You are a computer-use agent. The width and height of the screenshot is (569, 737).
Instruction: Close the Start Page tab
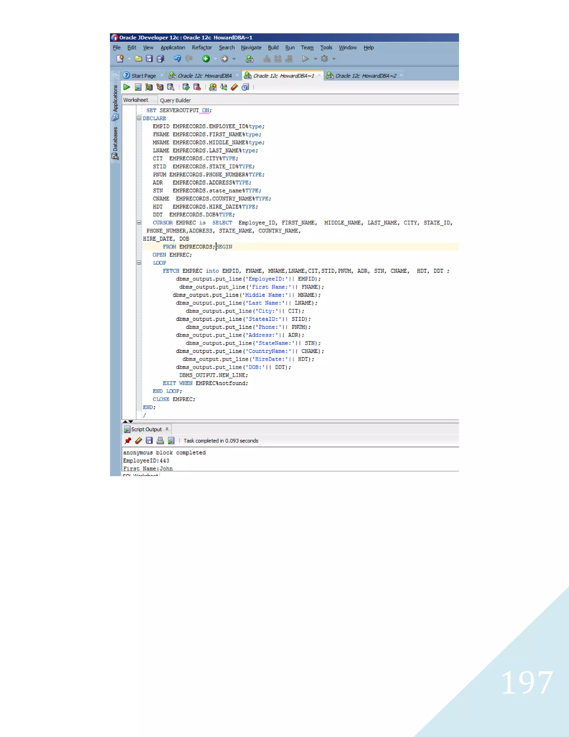coord(162,75)
